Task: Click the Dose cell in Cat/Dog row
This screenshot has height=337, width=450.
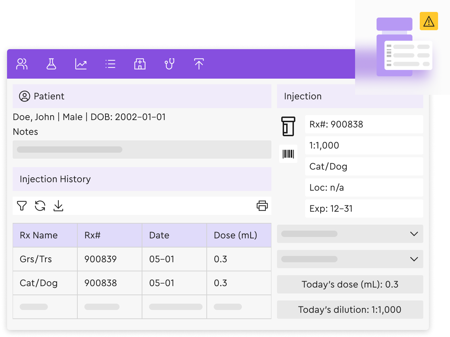Action: [239, 283]
